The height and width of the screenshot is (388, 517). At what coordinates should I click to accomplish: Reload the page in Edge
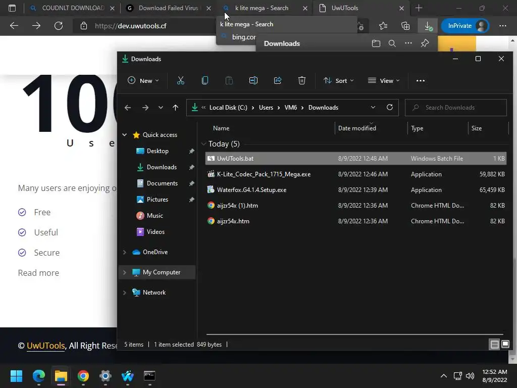click(59, 26)
